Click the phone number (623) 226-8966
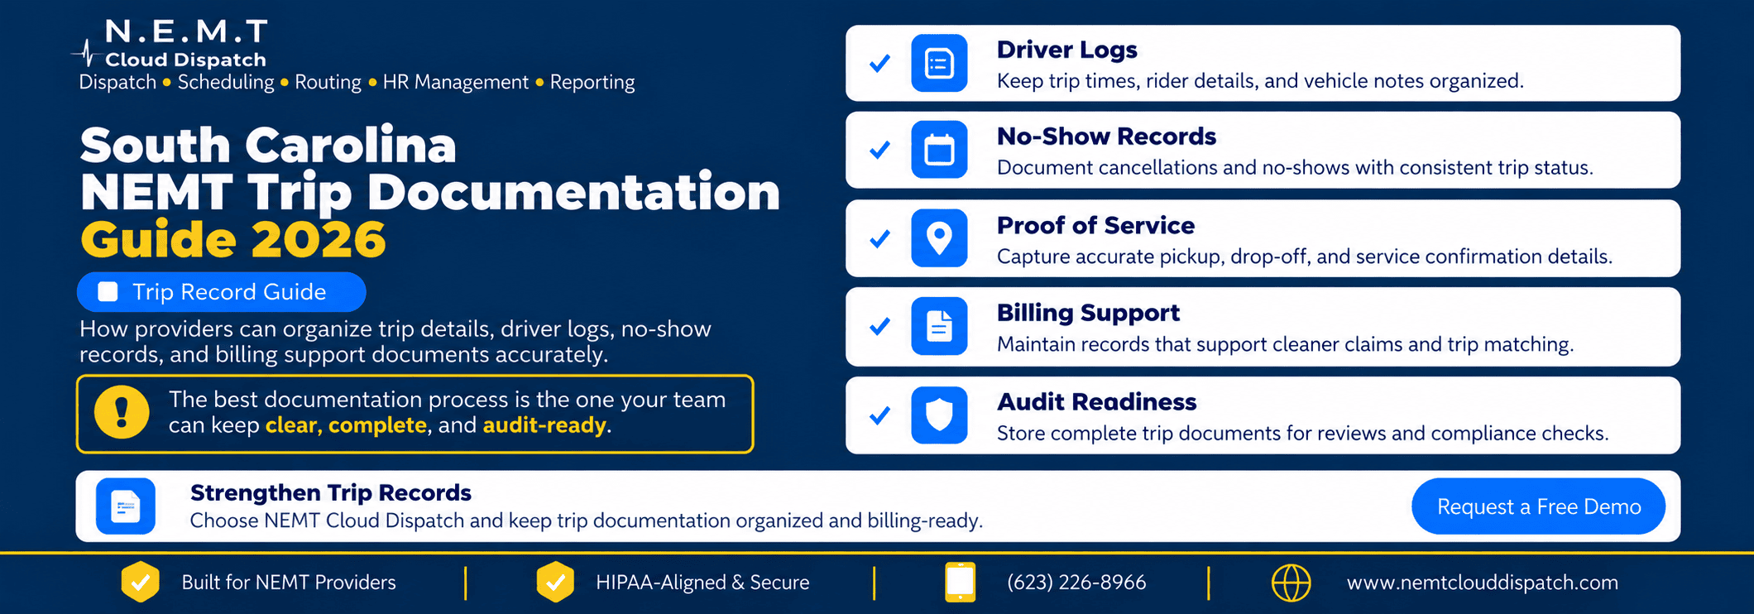Viewport: 1754px width, 614px height. [x=1076, y=583]
